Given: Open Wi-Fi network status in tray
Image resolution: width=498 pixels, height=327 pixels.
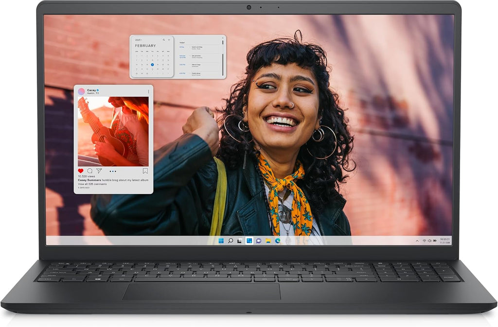Looking at the screenshot, I should (424, 241).
